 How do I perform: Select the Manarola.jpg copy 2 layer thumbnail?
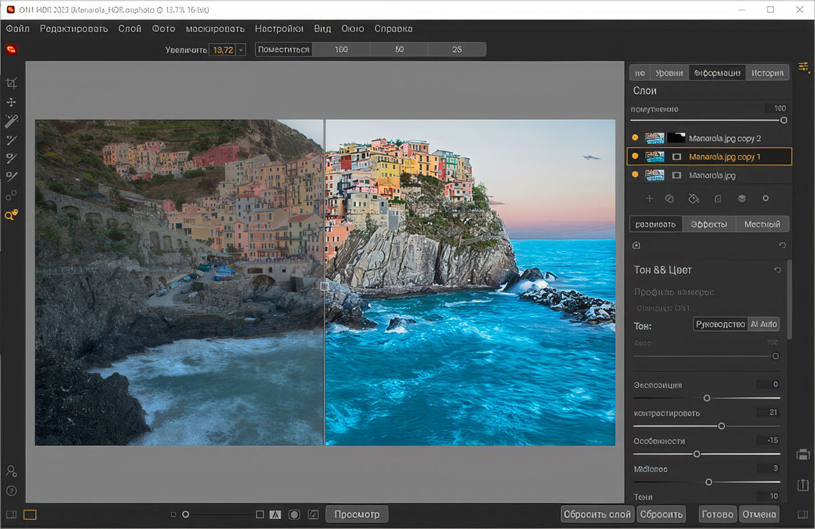pos(655,138)
